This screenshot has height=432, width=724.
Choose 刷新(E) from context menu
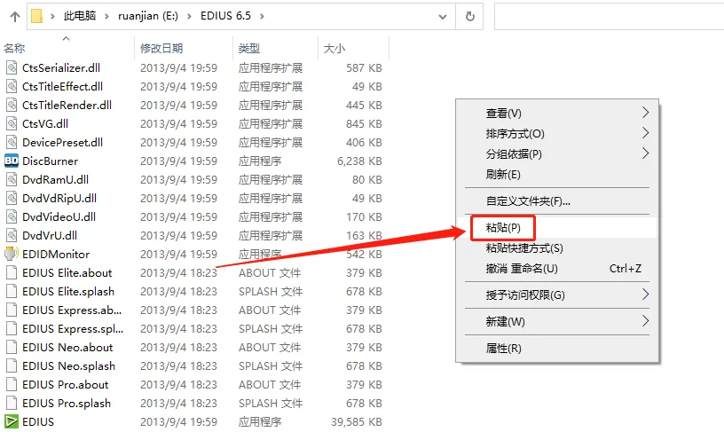coord(557,175)
